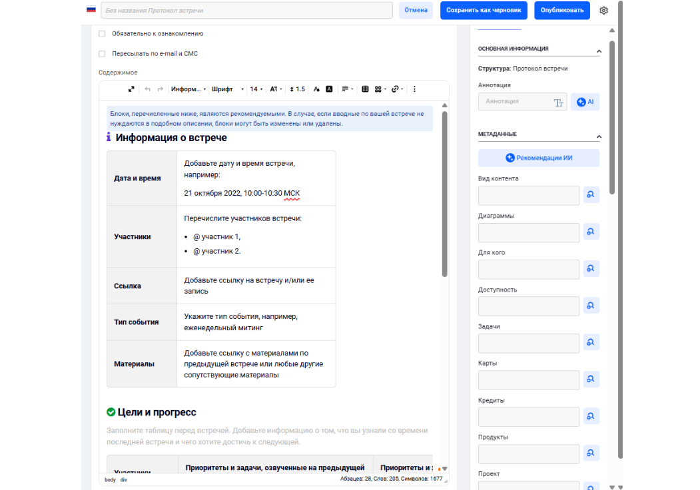The image size is (700, 490).
Task: Focus the Аннотация input field
Action: [522, 102]
